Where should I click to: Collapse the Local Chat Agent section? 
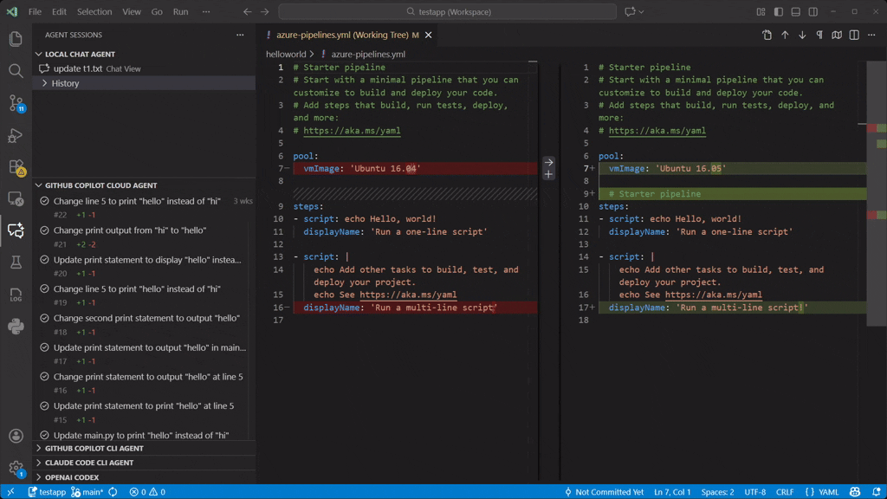[38, 55]
